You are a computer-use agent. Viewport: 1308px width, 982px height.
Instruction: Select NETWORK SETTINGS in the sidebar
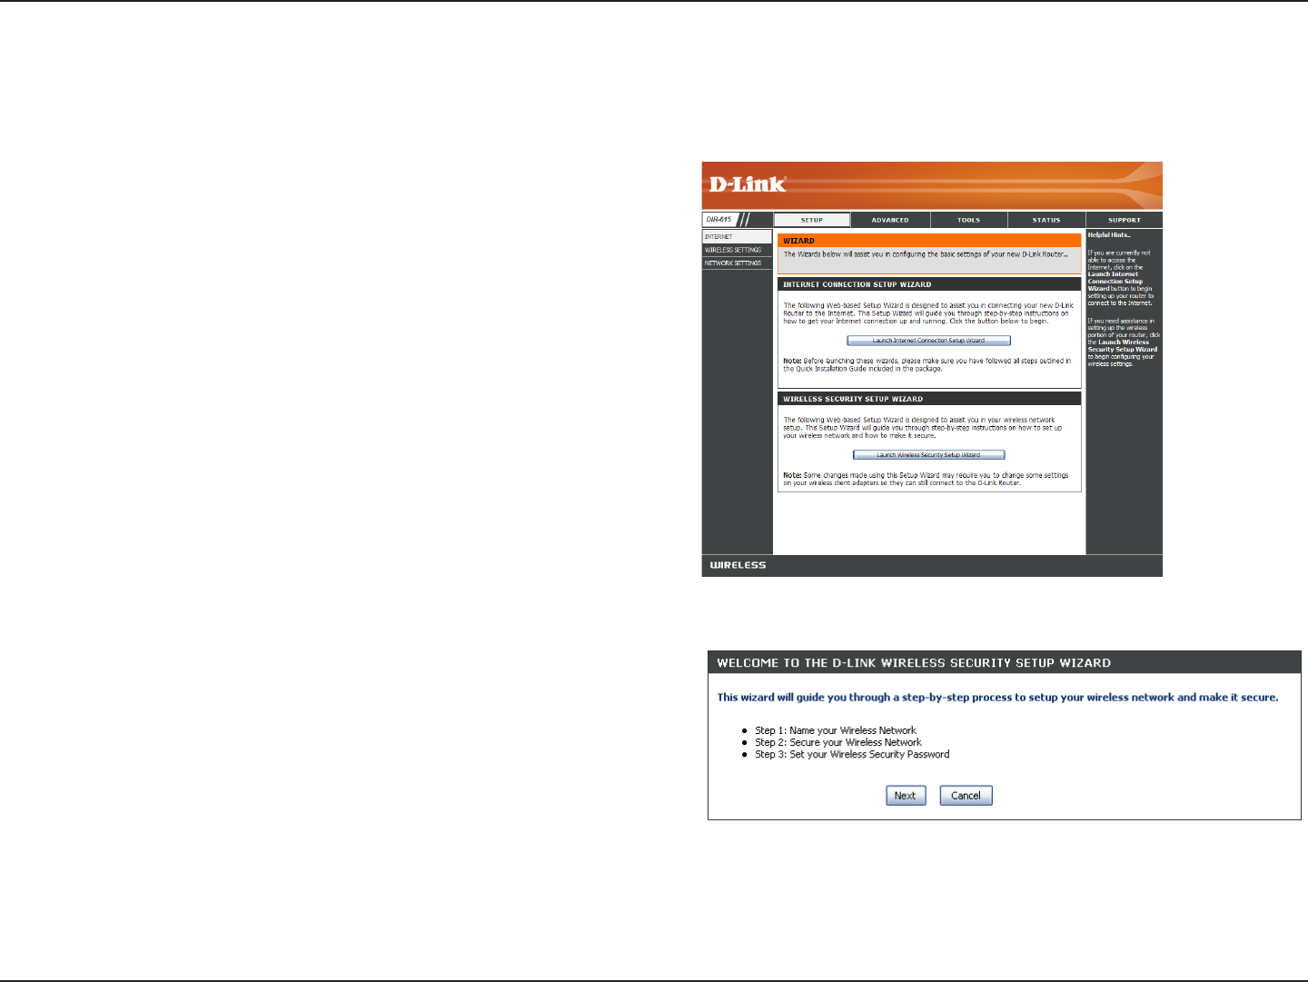click(737, 263)
